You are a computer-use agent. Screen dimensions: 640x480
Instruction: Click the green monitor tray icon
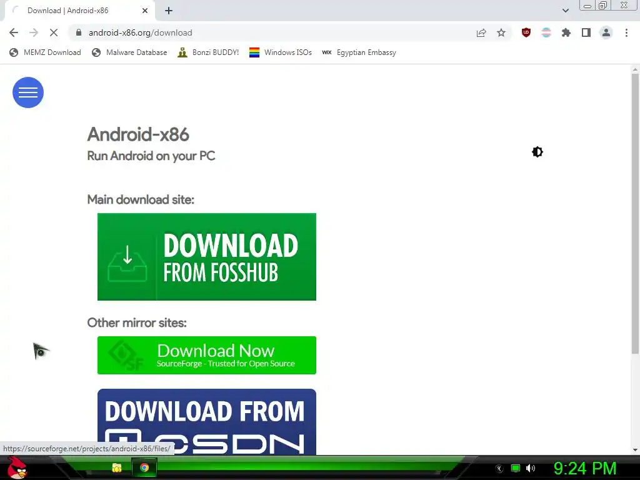pos(516,468)
